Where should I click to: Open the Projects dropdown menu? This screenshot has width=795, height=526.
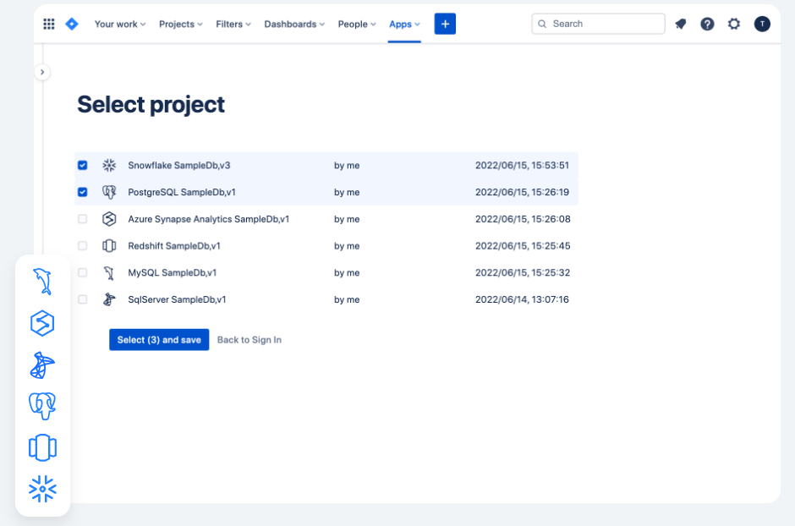coord(180,25)
